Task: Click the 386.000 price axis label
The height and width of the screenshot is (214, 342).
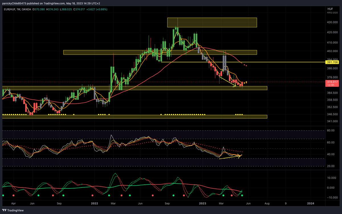Action: coord(332,68)
